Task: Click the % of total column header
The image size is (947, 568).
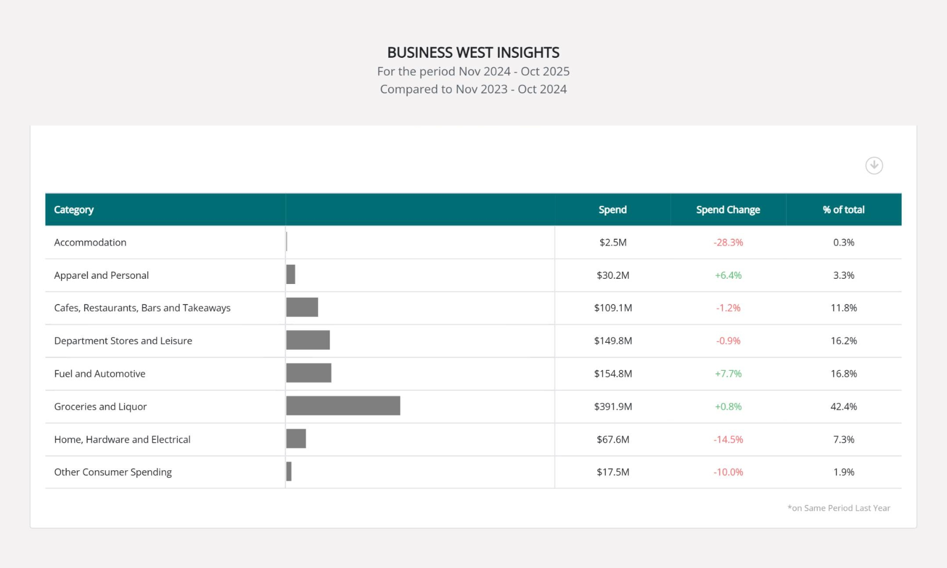Action: pos(843,209)
